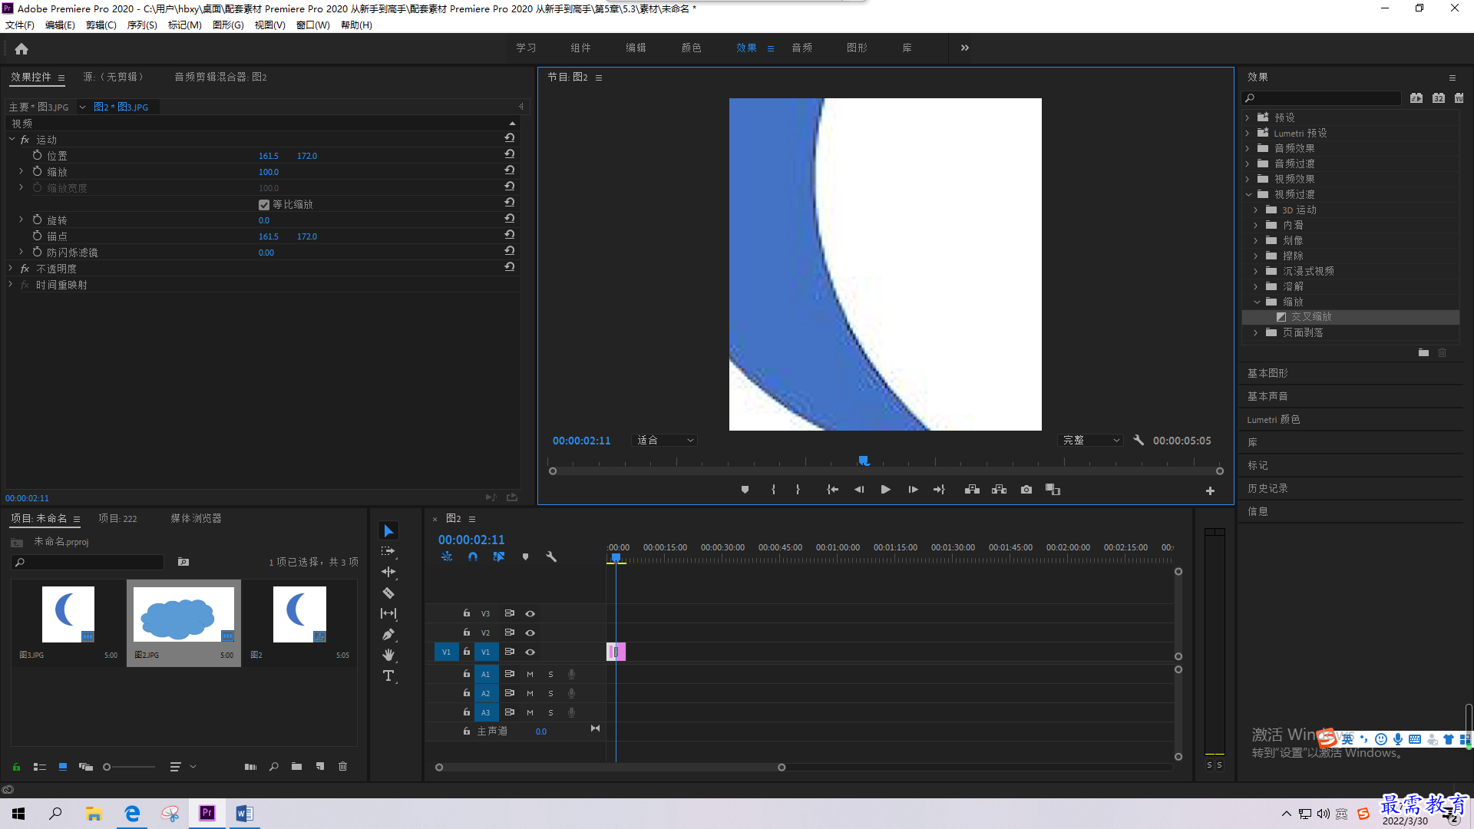Screen dimensions: 1474x829
Task: Toggle timeline snap magnet icon
Action: pyautogui.click(x=473, y=557)
